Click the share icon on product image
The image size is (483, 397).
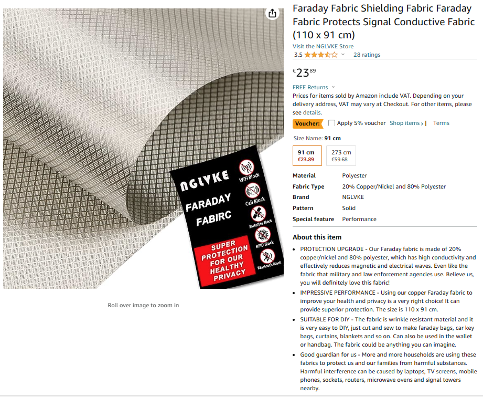click(272, 13)
